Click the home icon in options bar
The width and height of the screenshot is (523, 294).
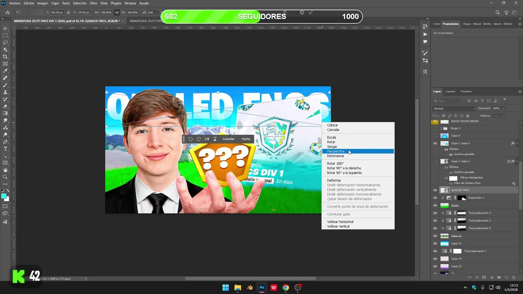[x=7, y=12]
